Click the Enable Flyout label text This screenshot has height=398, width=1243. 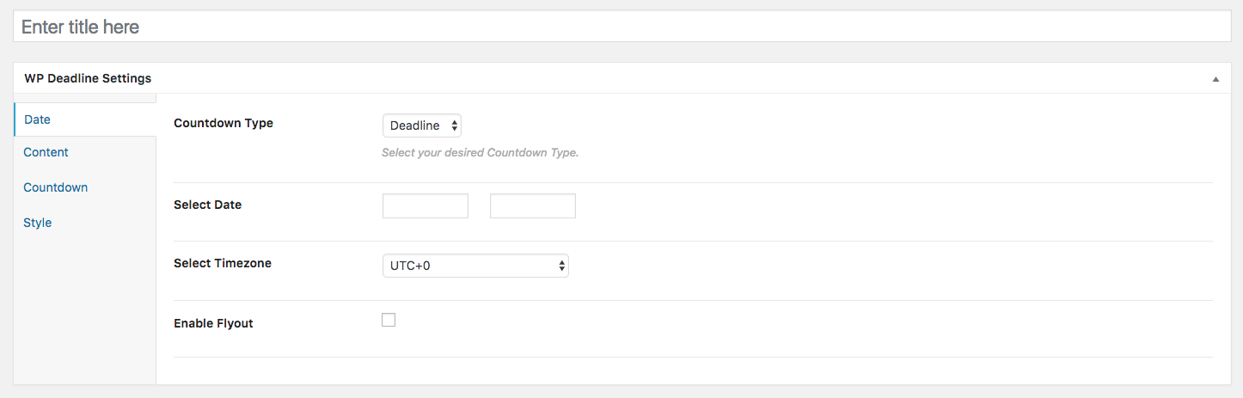coord(213,323)
